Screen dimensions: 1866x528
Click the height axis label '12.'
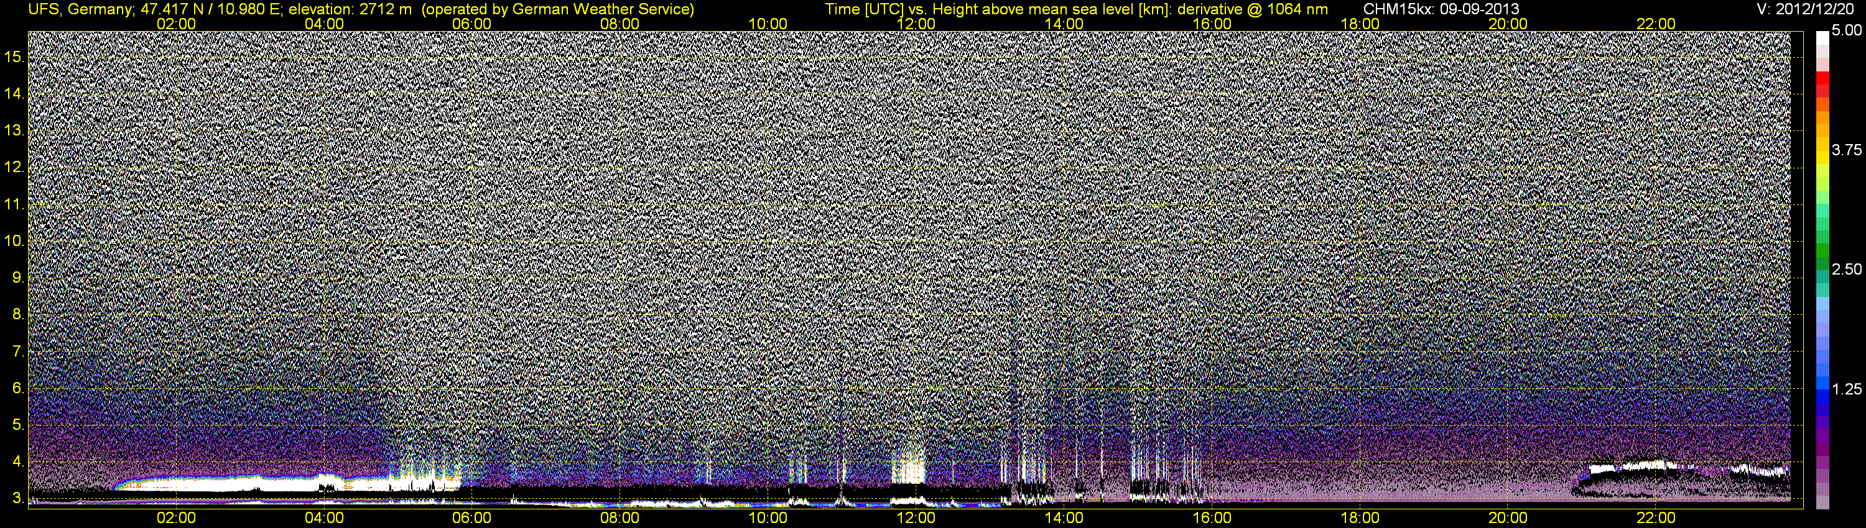(x=14, y=168)
